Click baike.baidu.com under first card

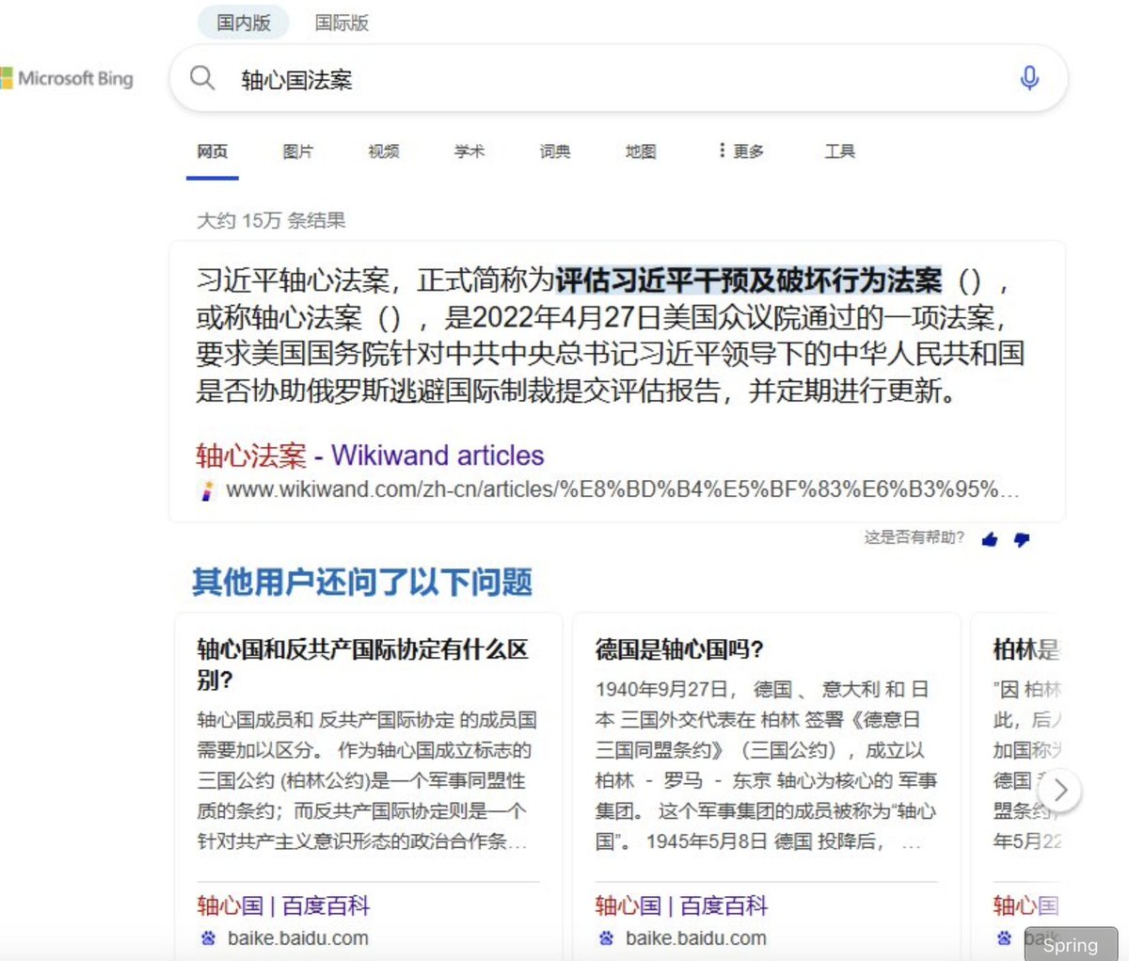click(x=298, y=938)
